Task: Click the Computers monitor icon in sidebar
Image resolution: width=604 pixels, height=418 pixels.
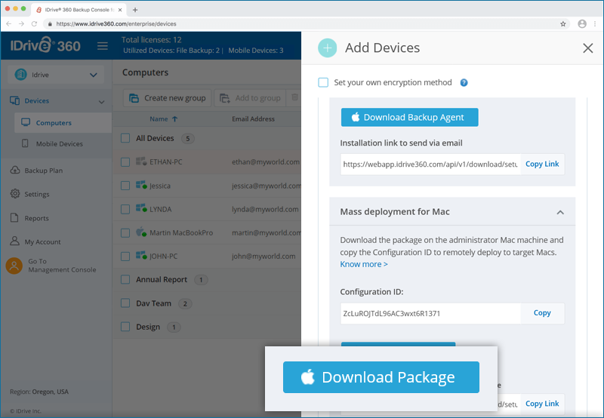Action: [x=26, y=122]
